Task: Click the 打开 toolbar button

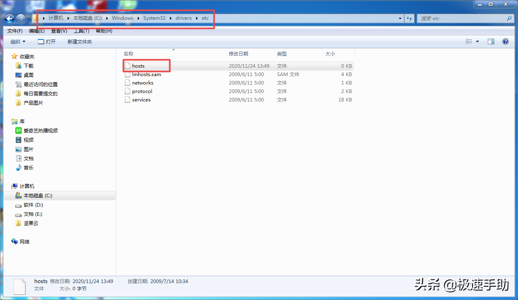Action: point(47,41)
